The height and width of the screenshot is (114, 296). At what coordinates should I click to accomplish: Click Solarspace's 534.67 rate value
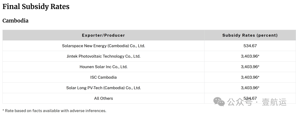pos(250,46)
